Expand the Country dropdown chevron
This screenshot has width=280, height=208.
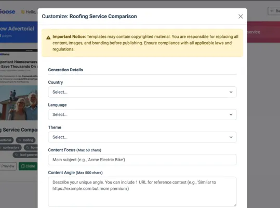[x=231, y=92]
